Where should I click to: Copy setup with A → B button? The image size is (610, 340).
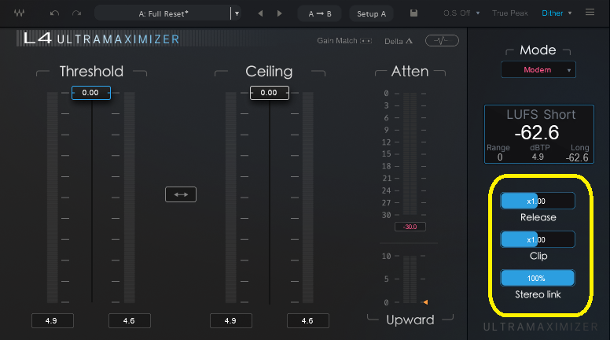(x=320, y=13)
